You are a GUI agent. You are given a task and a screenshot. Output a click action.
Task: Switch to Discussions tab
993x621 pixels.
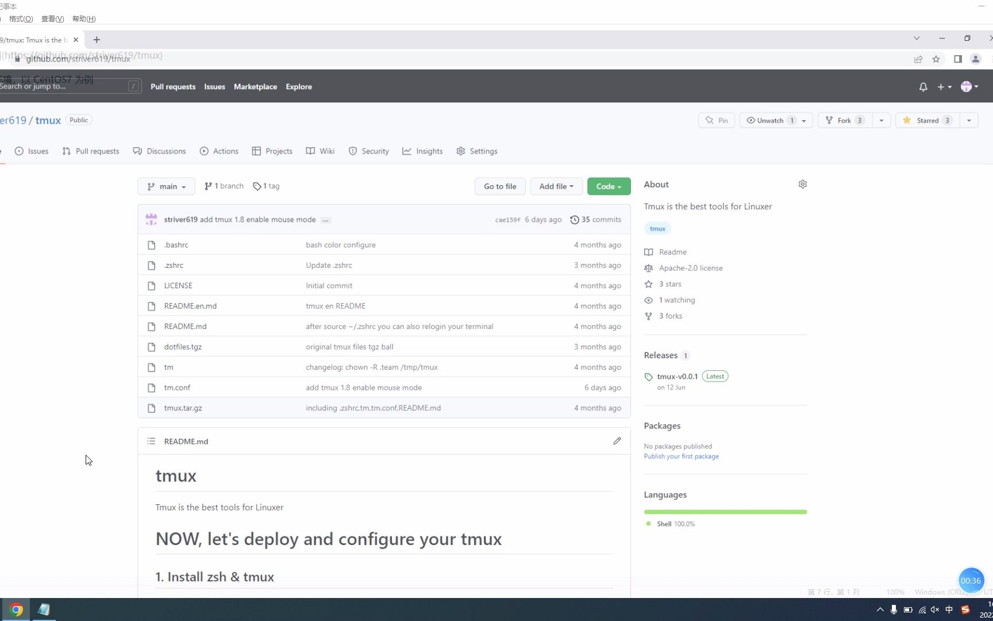[x=160, y=151]
